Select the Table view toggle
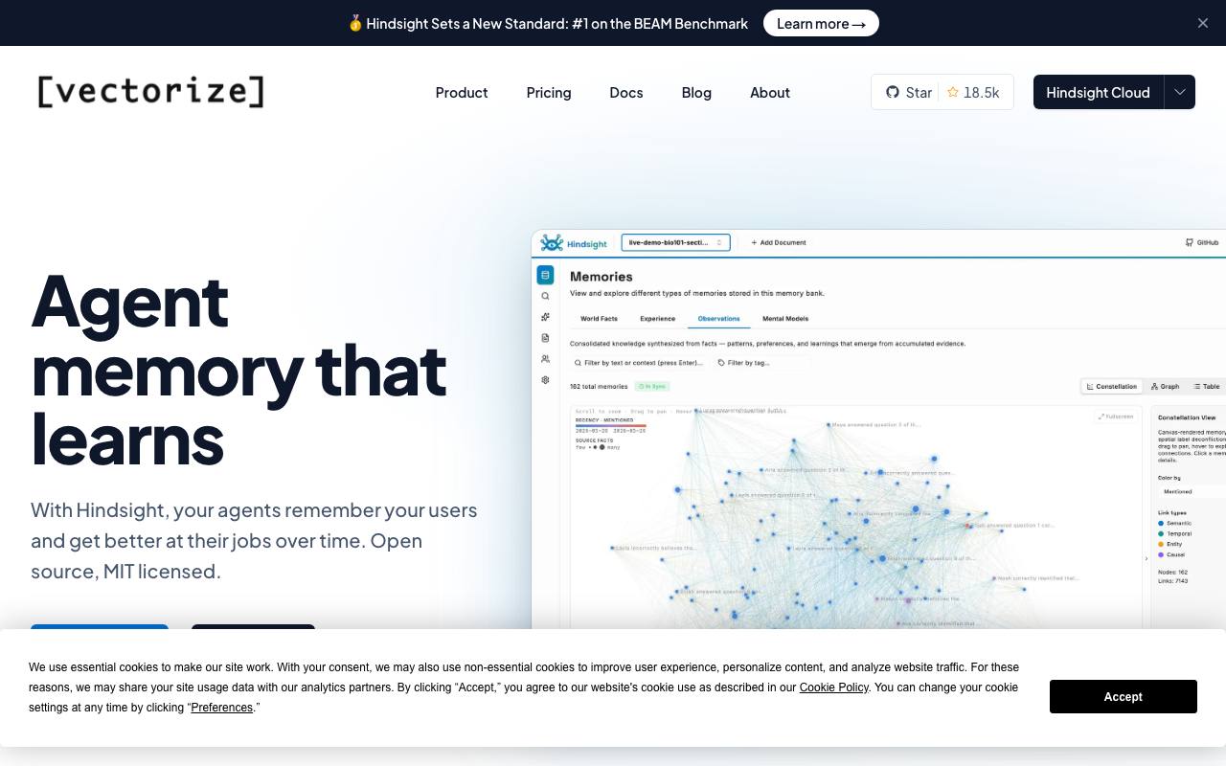1226x766 pixels. (x=1207, y=386)
